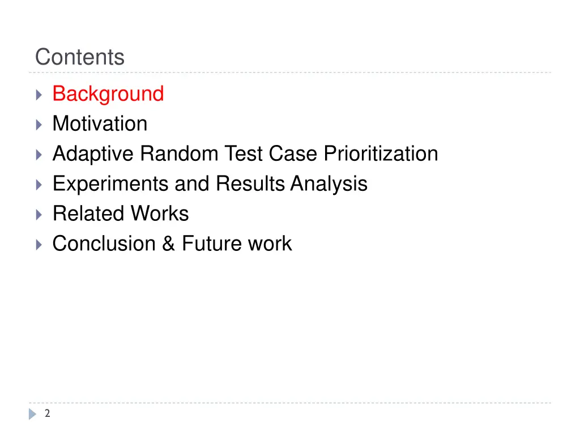Click the arrow bullet beside Related Works
580x435 pixels.
point(39,215)
